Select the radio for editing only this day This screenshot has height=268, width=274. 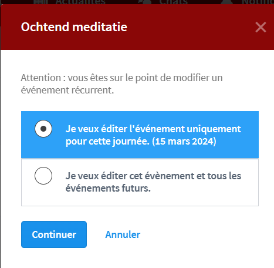43,129
